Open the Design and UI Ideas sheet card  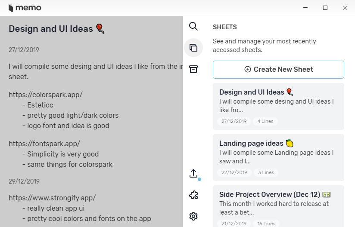click(x=278, y=106)
